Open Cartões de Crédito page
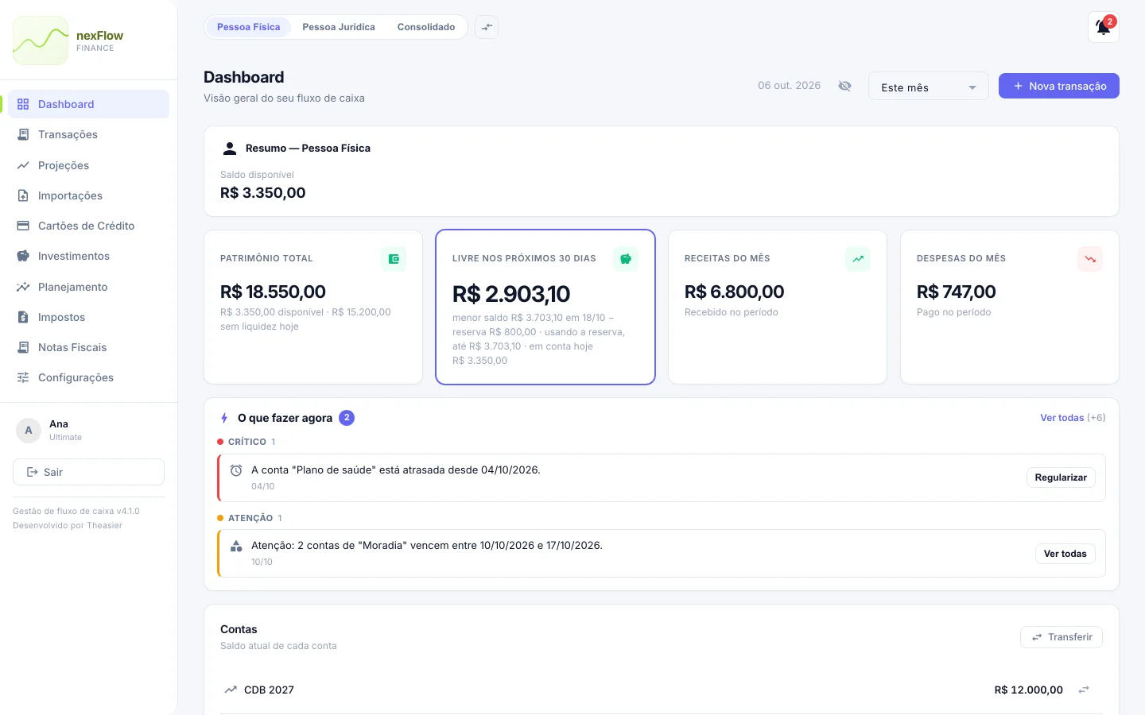 click(88, 226)
